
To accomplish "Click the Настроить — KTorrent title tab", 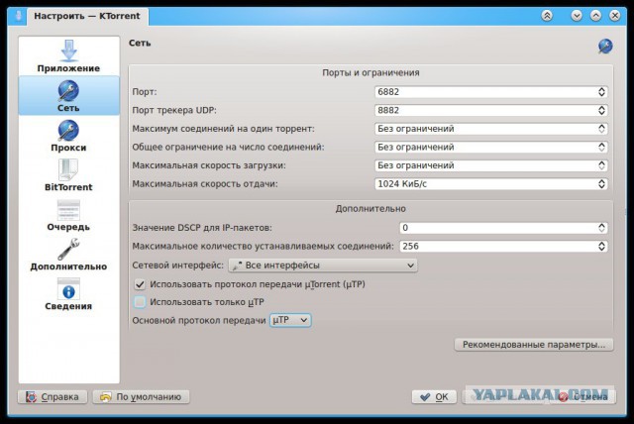I will (87, 16).
